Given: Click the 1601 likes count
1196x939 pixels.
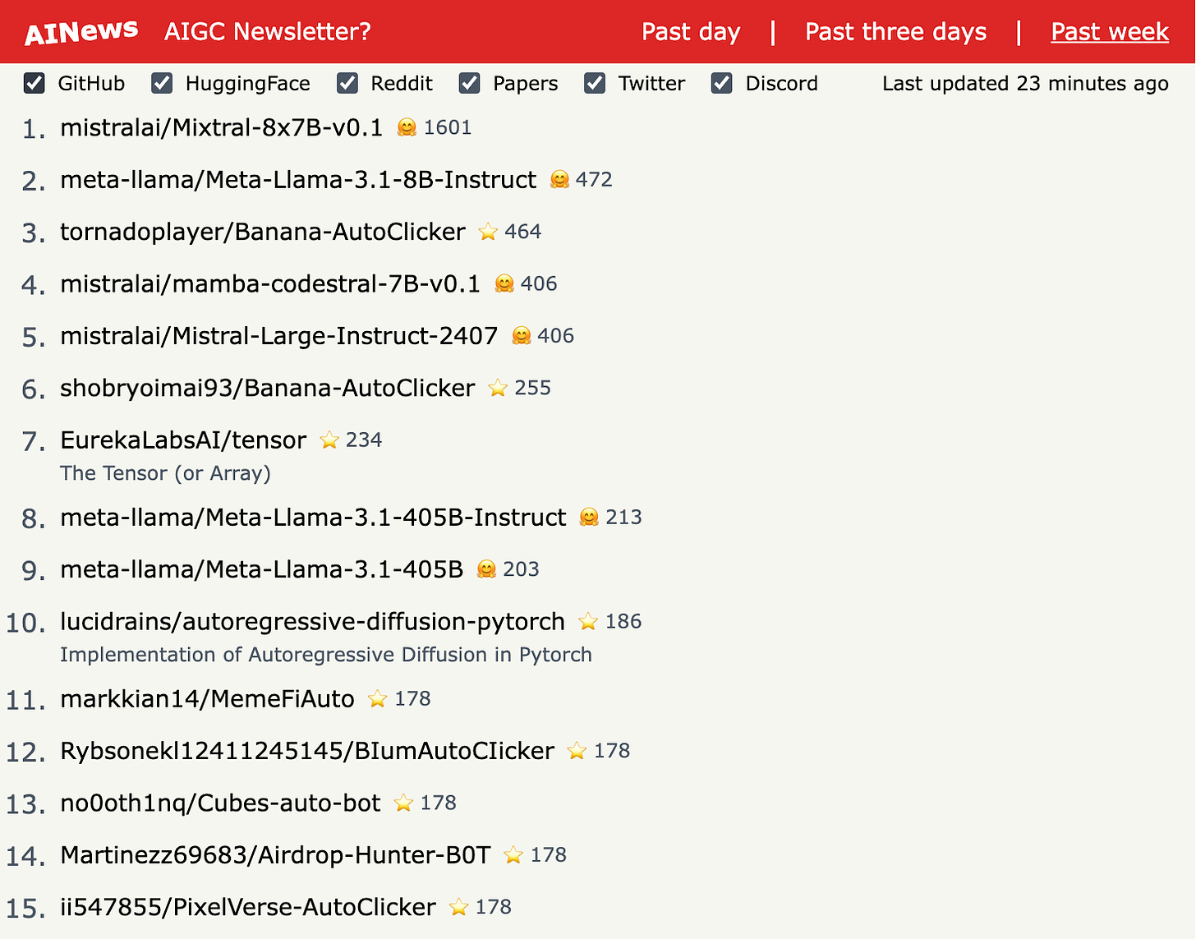Looking at the screenshot, I should coord(448,127).
